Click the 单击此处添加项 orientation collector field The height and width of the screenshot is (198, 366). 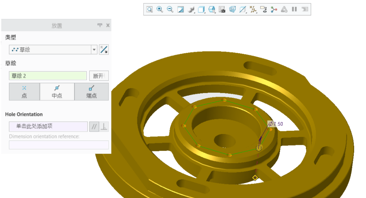coord(48,126)
